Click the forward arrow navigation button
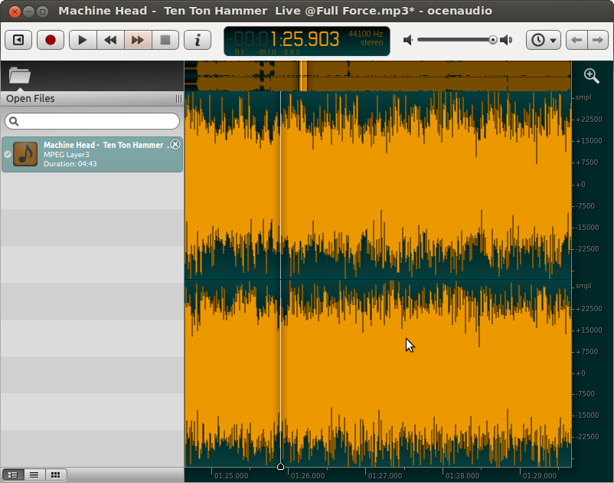Screen dimensions: 614x483 tap(597, 40)
